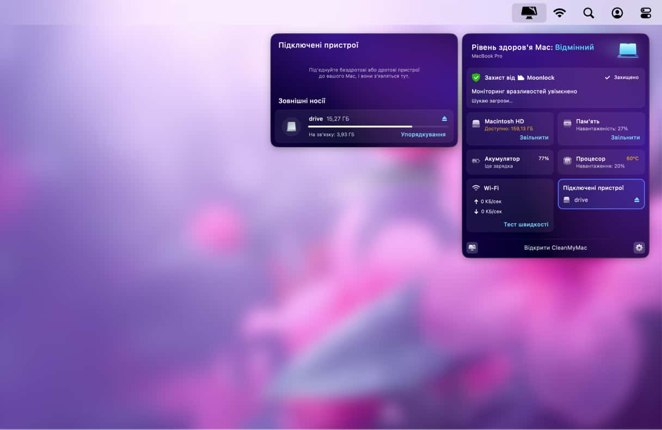Click the Навантаженість: 27% text
662x430 pixels.
(602, 129)
